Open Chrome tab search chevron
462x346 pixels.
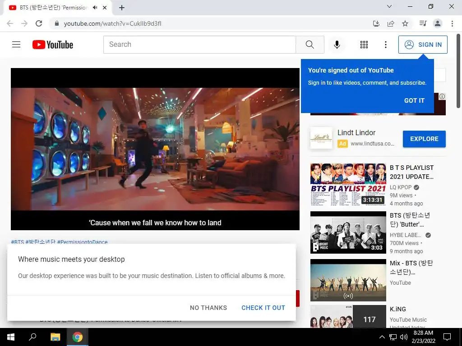click(389, 6)
